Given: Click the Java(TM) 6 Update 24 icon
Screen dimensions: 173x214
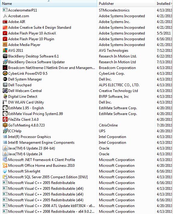Looking at the screenshot, I should pyautogui.click(x=5, y=154).
